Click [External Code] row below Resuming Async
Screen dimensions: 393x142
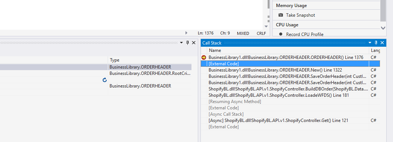coord(224,108)
